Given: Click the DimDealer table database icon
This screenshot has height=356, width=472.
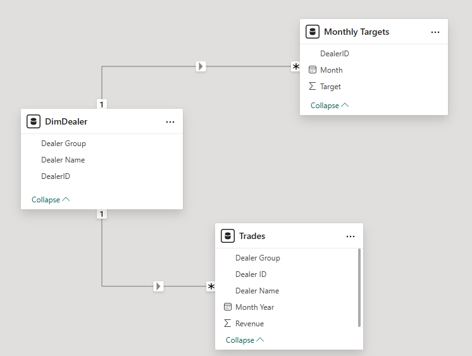Looking at the screenshot, I should point(34,121).
